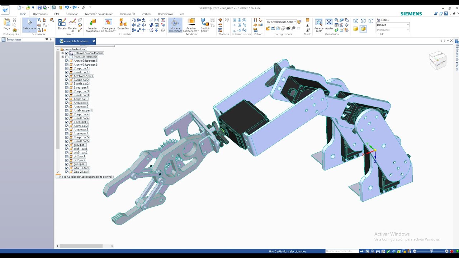
Task: Click the wireframe view style icon
Action: point(356,21)
